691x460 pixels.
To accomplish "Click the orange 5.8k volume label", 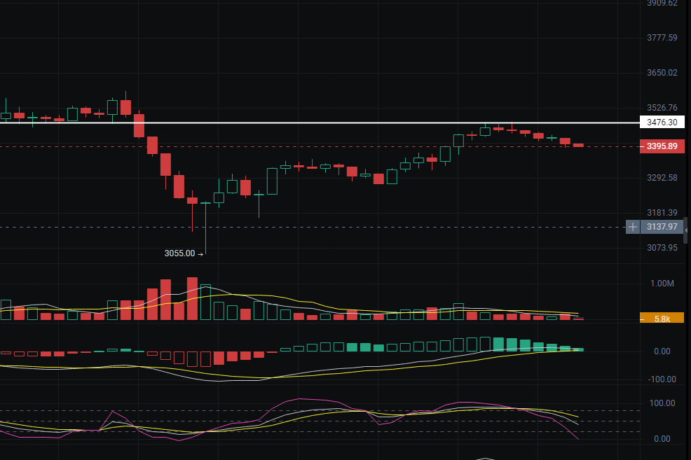I will point(662,318).
